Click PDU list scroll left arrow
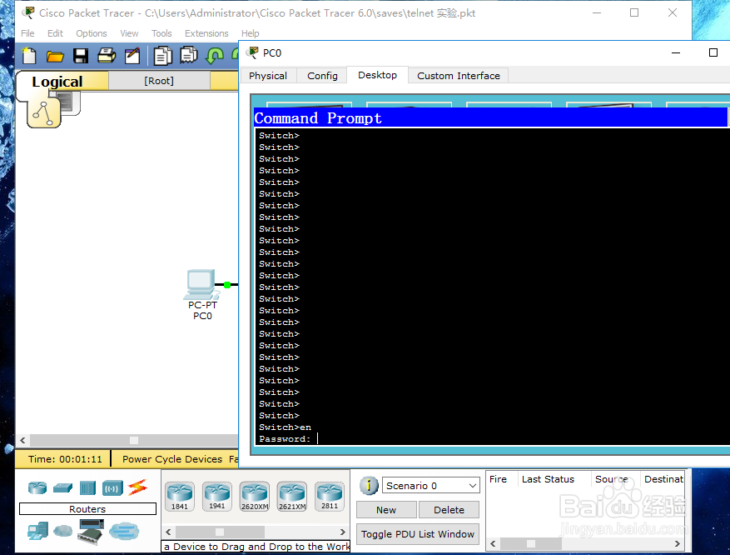730x555 pixels. 493,544
